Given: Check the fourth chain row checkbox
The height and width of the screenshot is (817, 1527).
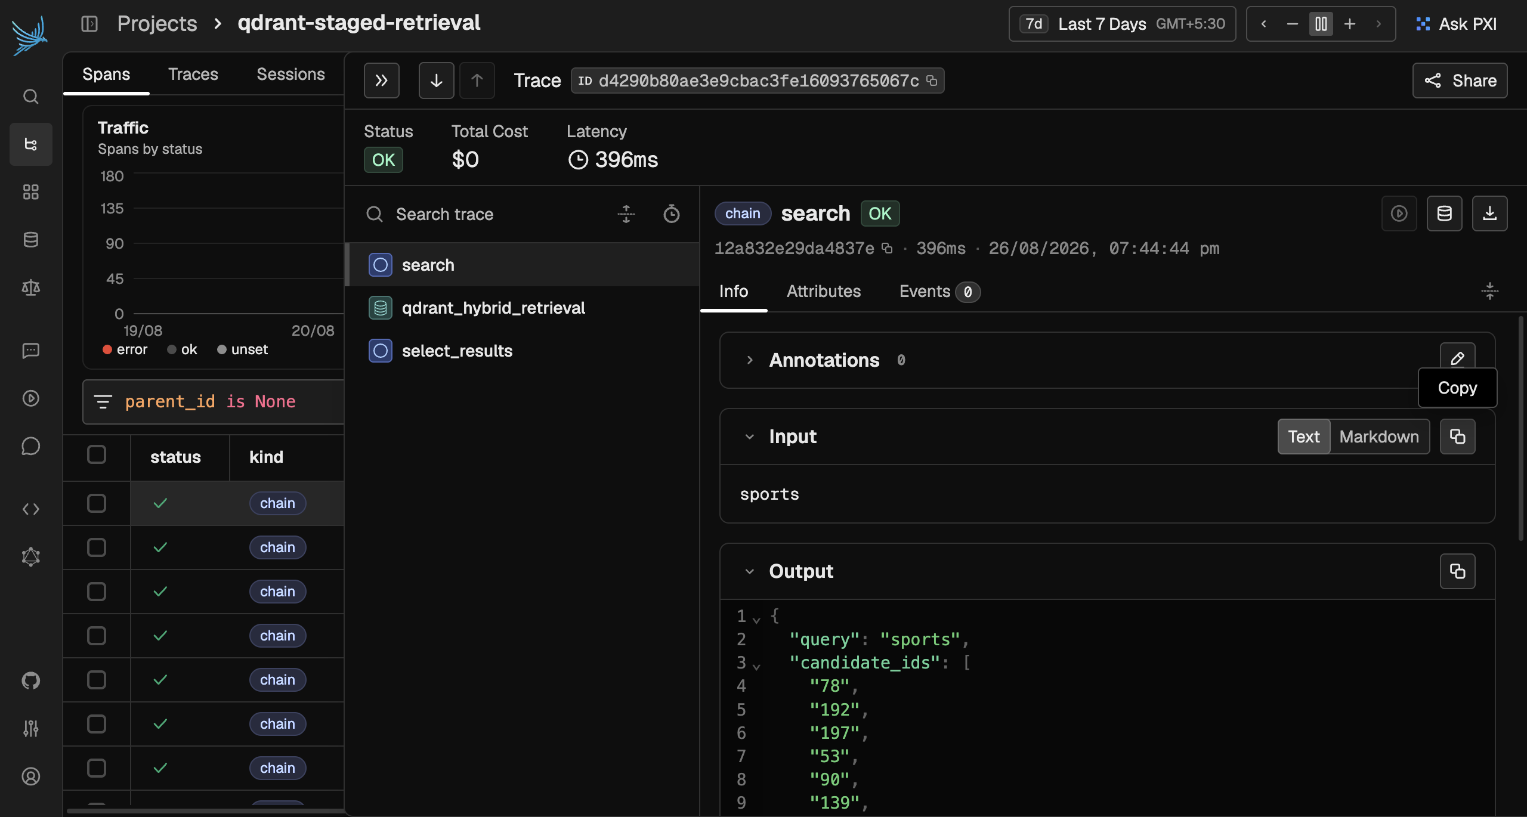Looking at the screenshot, I should pos(97,636).
